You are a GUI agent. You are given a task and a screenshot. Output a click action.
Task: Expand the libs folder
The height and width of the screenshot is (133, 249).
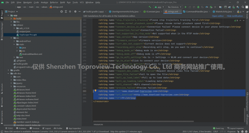(11, 22)
